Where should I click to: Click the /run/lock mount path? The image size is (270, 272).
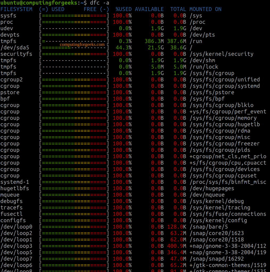point(204,67)
